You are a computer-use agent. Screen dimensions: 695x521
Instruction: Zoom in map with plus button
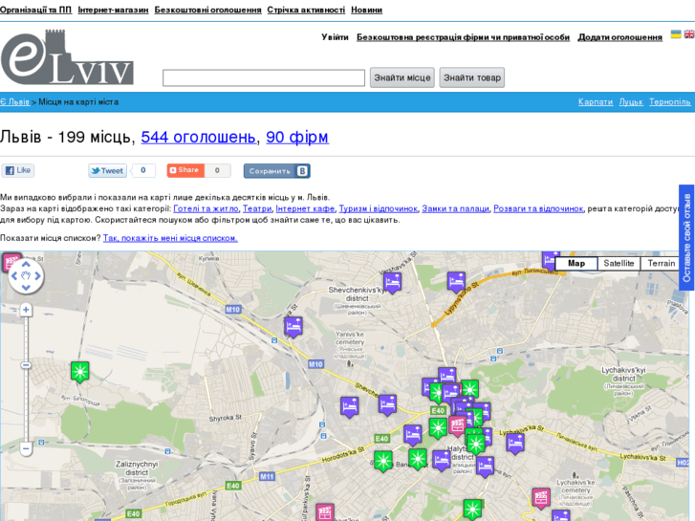click(26, 310)
